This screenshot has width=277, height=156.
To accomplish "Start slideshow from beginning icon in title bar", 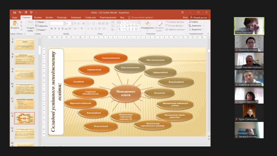I will click(x=31, y=13).
